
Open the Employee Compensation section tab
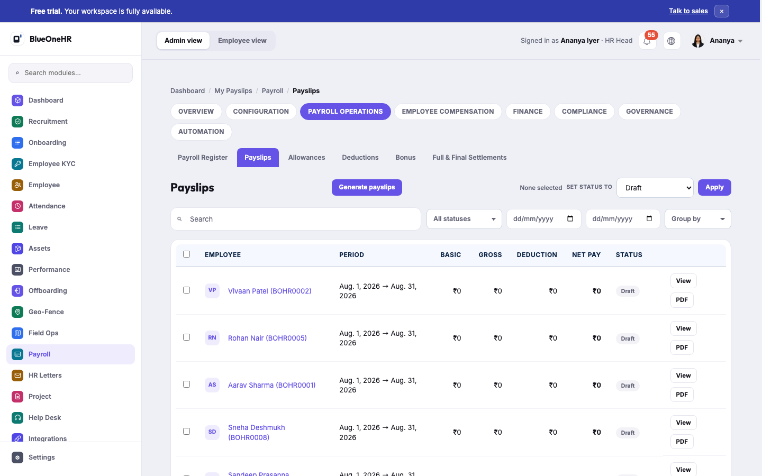coord(448,112)
